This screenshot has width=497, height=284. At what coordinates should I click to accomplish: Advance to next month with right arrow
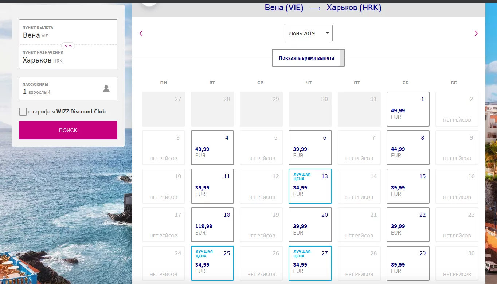tap(476, 33)
